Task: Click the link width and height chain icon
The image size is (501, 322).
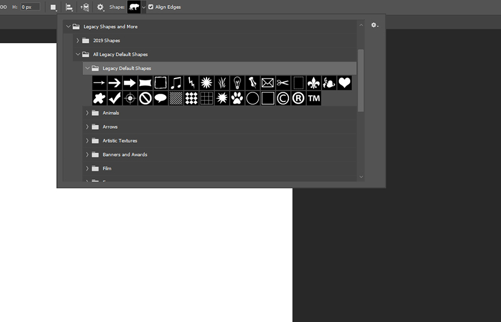Action: [x=3, y=7]
